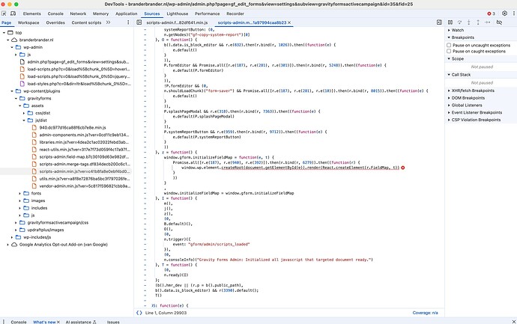Open vendor-admin.min.js file
Screen dimensions: 517x324
[84, 186]
